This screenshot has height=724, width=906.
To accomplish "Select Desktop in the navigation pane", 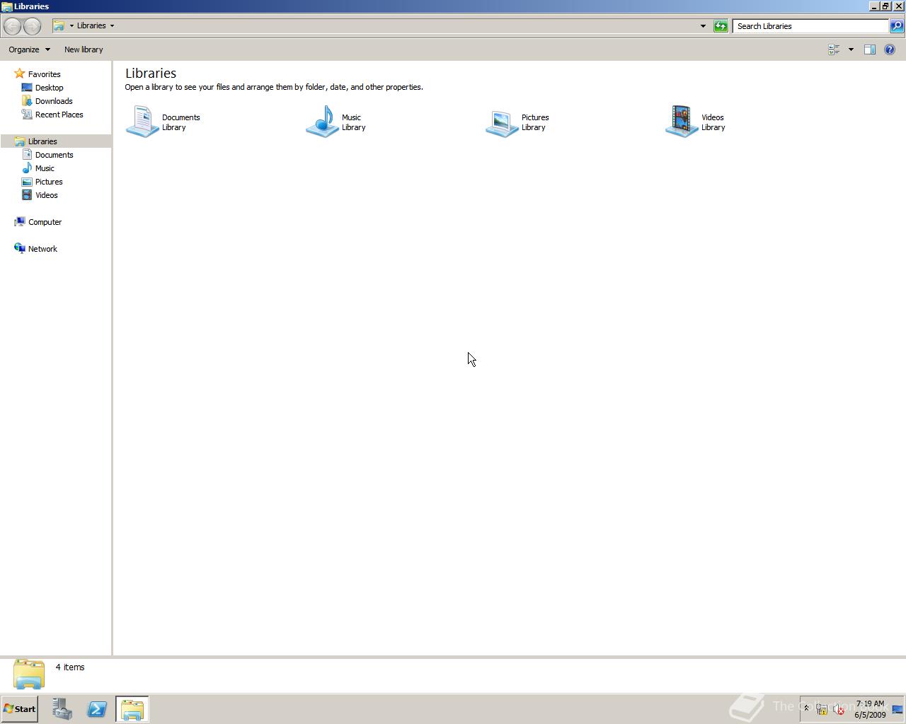I will click(x=49, y=88).
